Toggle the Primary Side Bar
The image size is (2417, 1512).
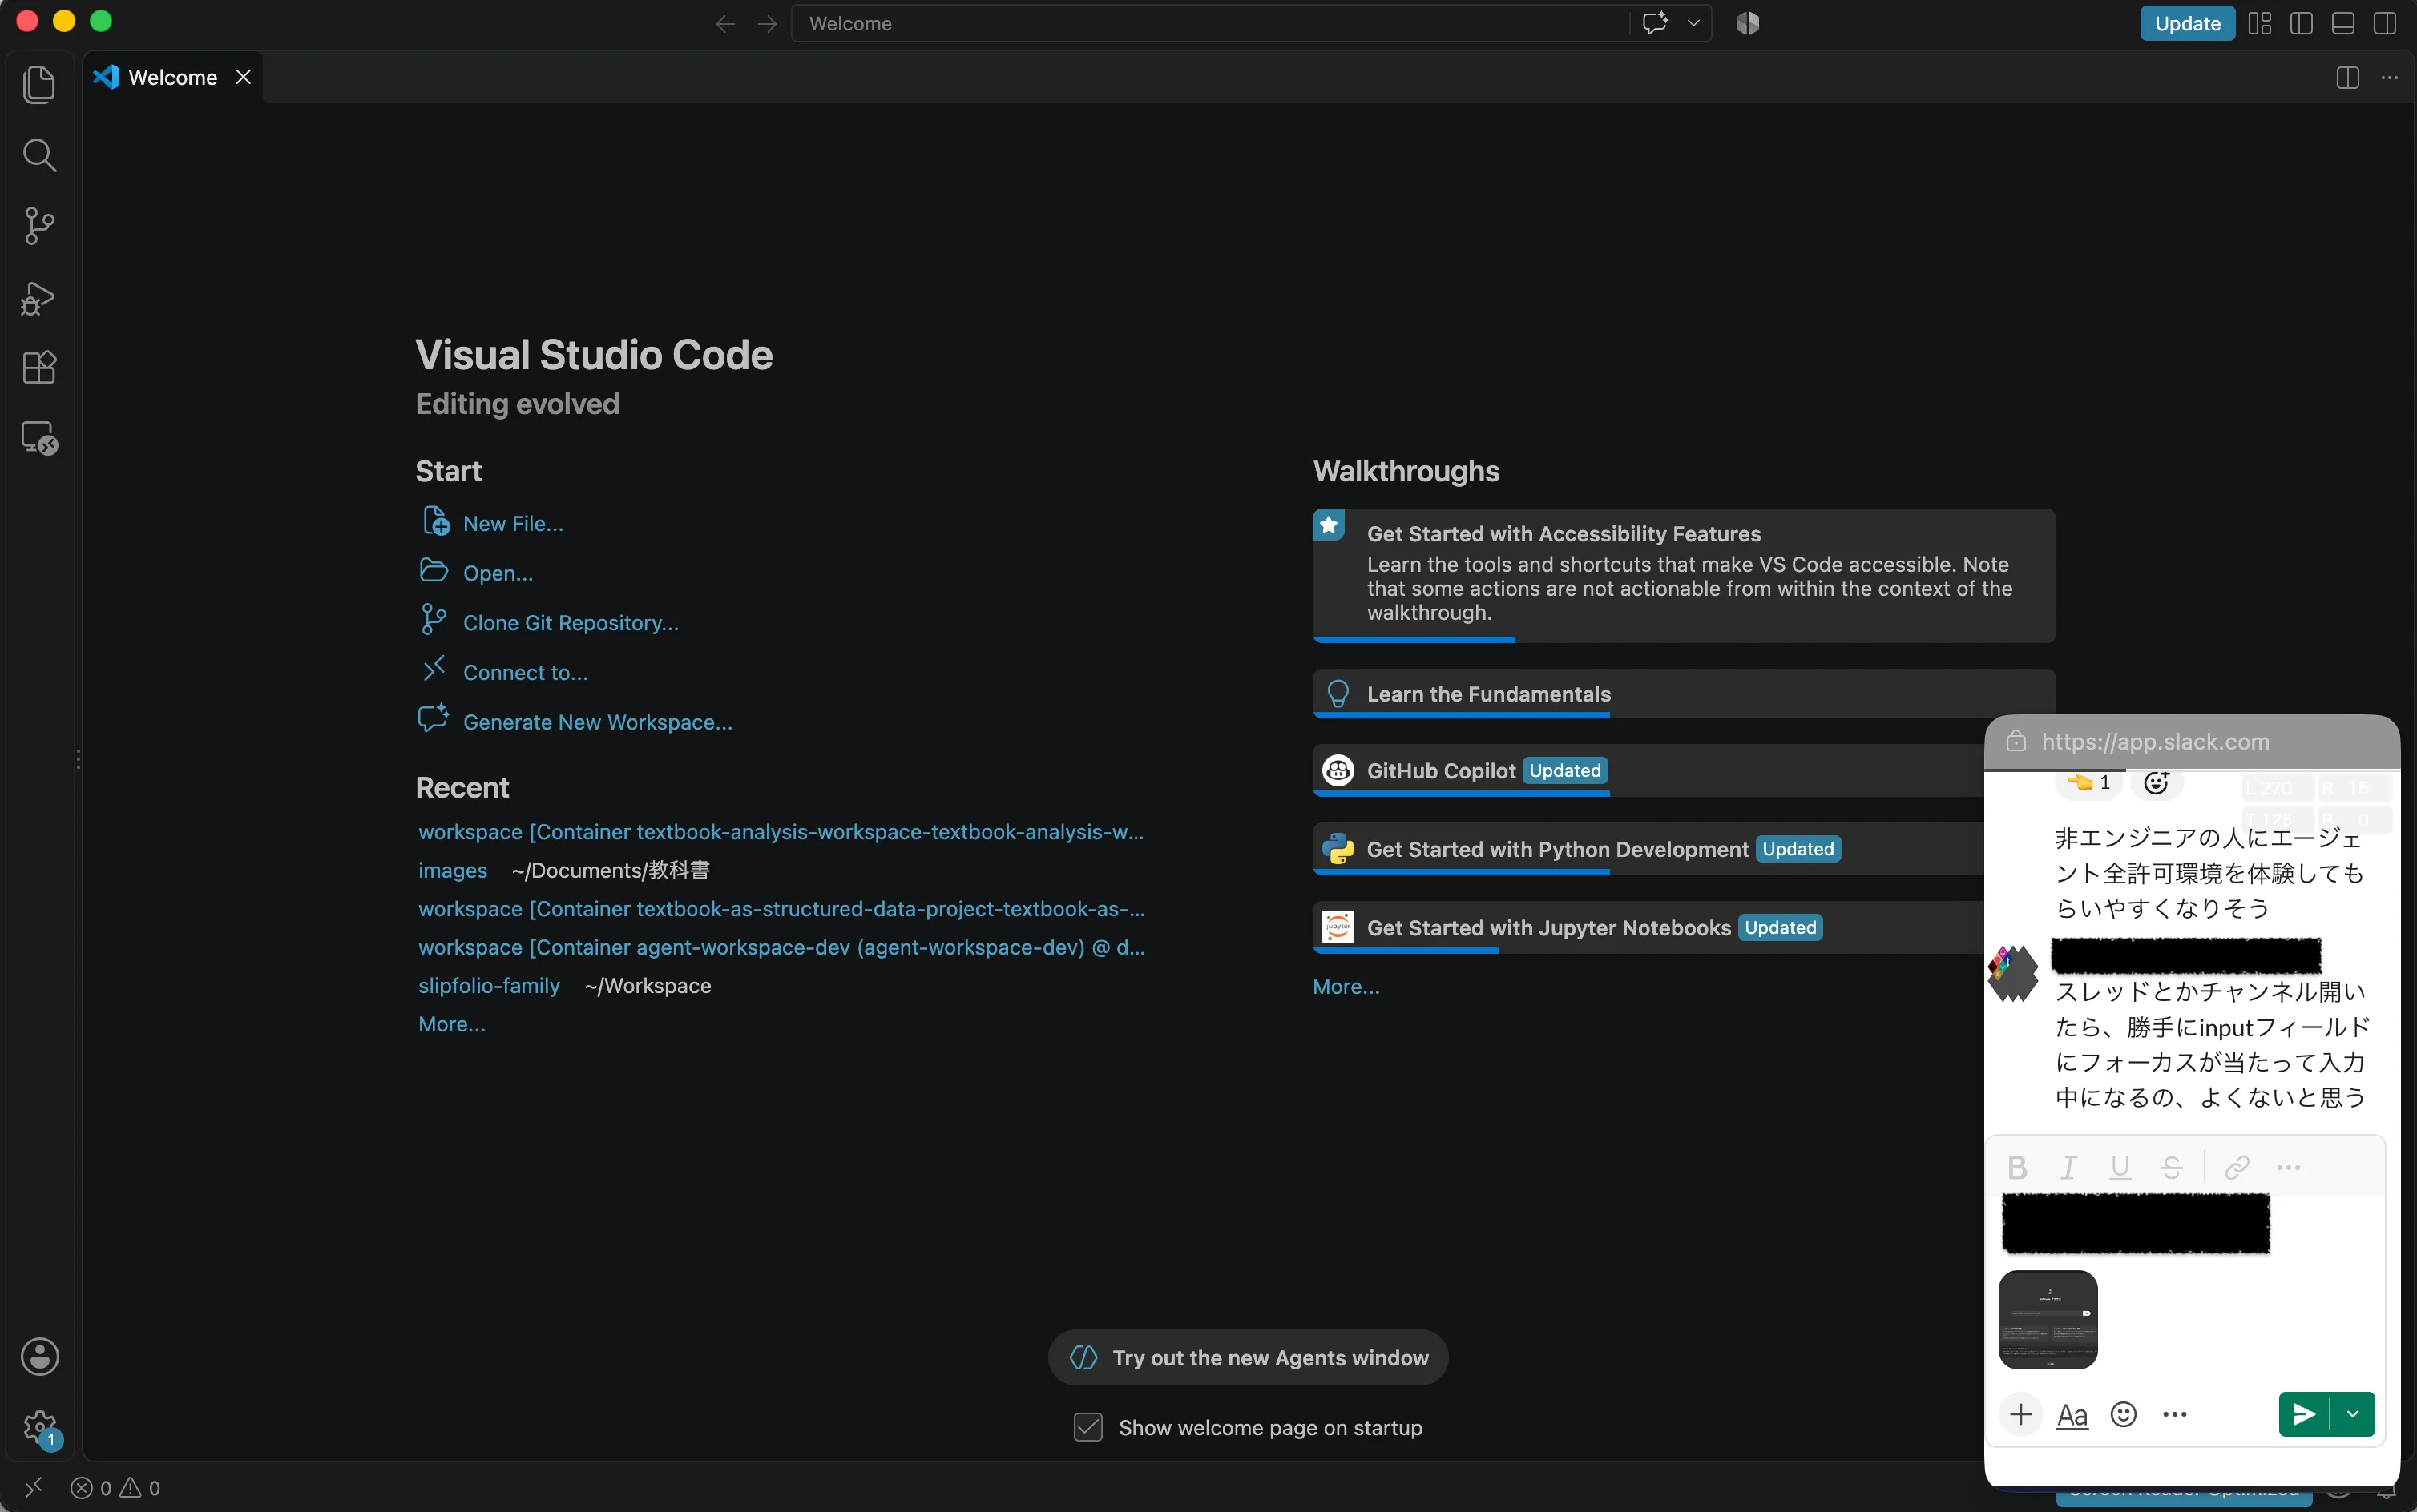coord(2301,23)
